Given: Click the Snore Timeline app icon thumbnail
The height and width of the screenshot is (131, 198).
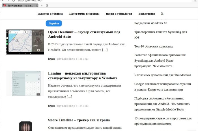Looking at the screenshot, I should coord(26,126).
